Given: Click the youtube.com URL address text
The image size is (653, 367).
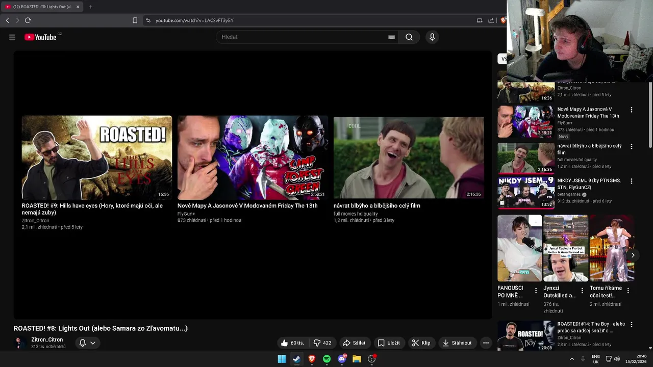Looking at the screenshot, I should [x=194, y=20].
